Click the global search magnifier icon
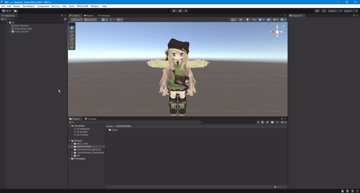 point(324,11)
